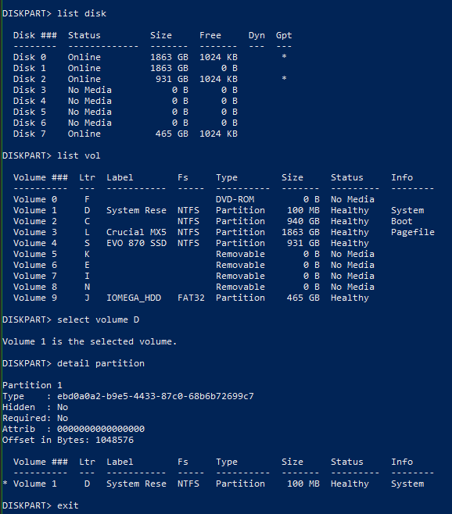Viewport: 452px width, 514px height.
Task: Click 'Volume 1 is the selected volume' message
Action: point(90,341)
